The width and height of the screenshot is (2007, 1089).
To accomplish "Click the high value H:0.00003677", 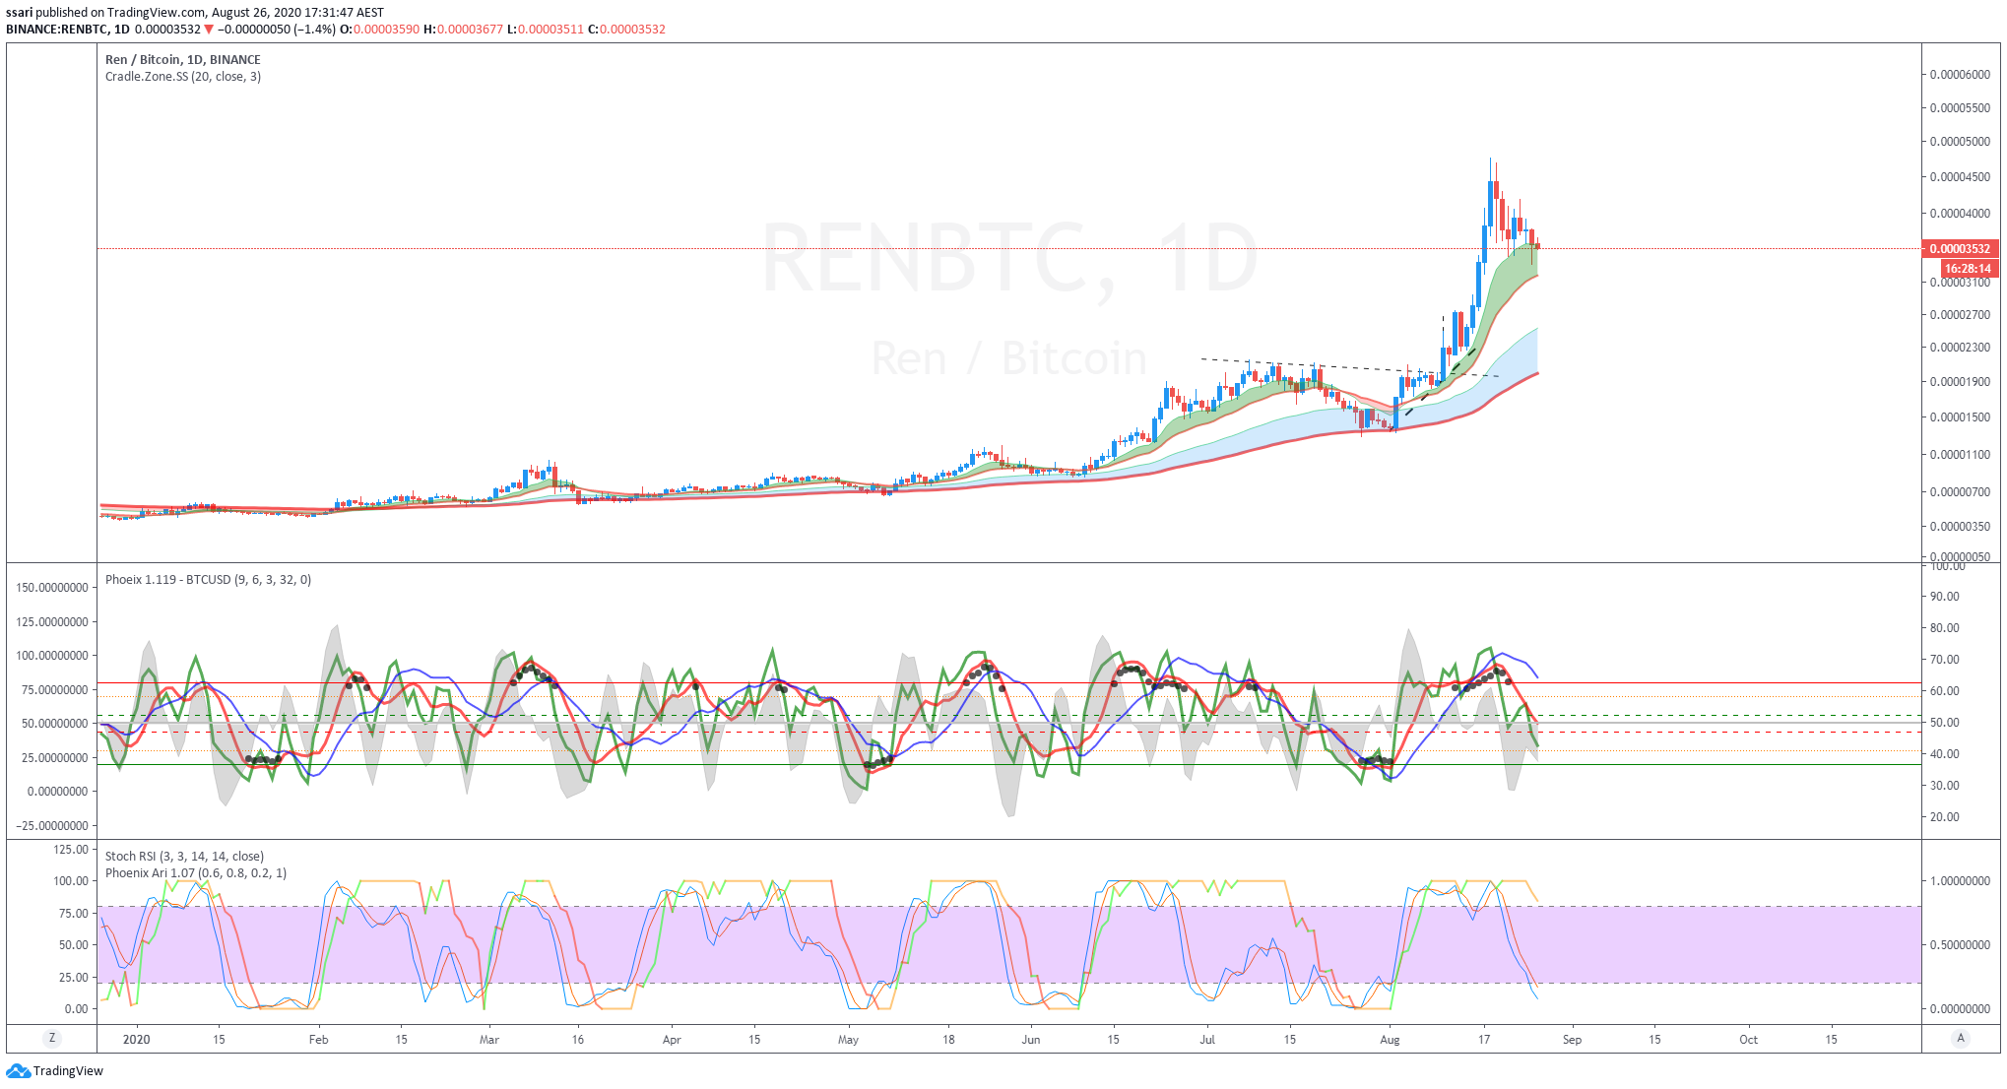I will click(463, 30).
